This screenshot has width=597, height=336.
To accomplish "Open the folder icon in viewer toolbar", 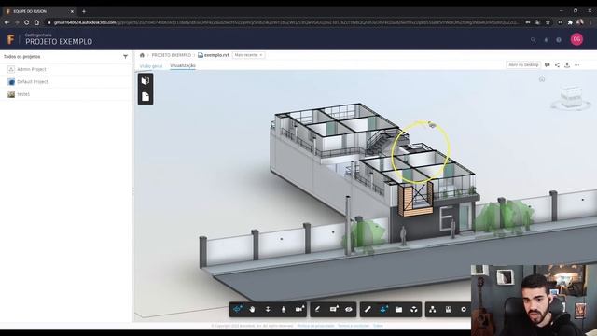I will pyautogui.click(x=398, y=309).
